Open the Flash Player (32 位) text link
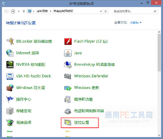This screenshot has width=163, height=139. click(91, 41)
